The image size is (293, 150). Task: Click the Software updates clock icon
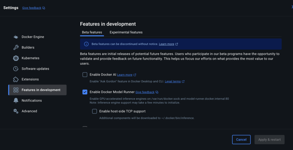(x=16, y=69)
